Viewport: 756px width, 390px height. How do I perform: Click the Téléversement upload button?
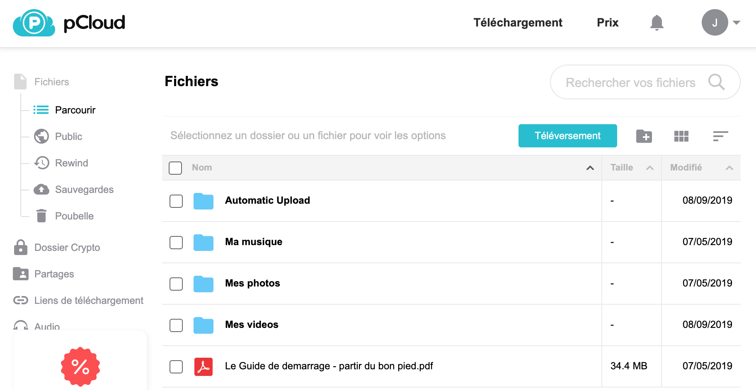coord(567,135)
